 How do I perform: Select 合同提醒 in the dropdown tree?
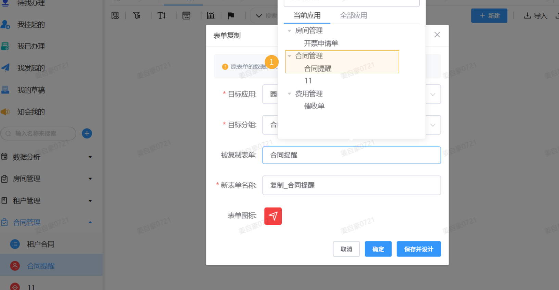[318, 68]
